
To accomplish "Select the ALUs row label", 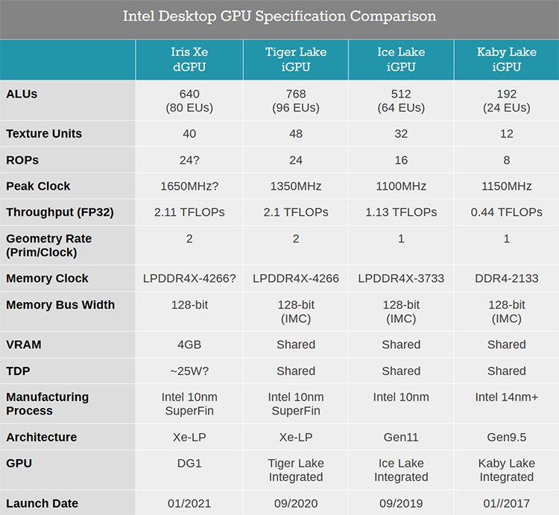I will (x=22, y=95).
